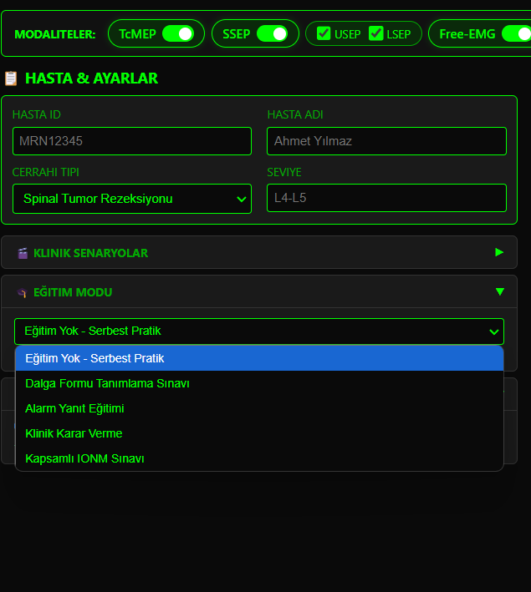
Task: Switch off the Free-EMG toggle
Action: (517, 33)
